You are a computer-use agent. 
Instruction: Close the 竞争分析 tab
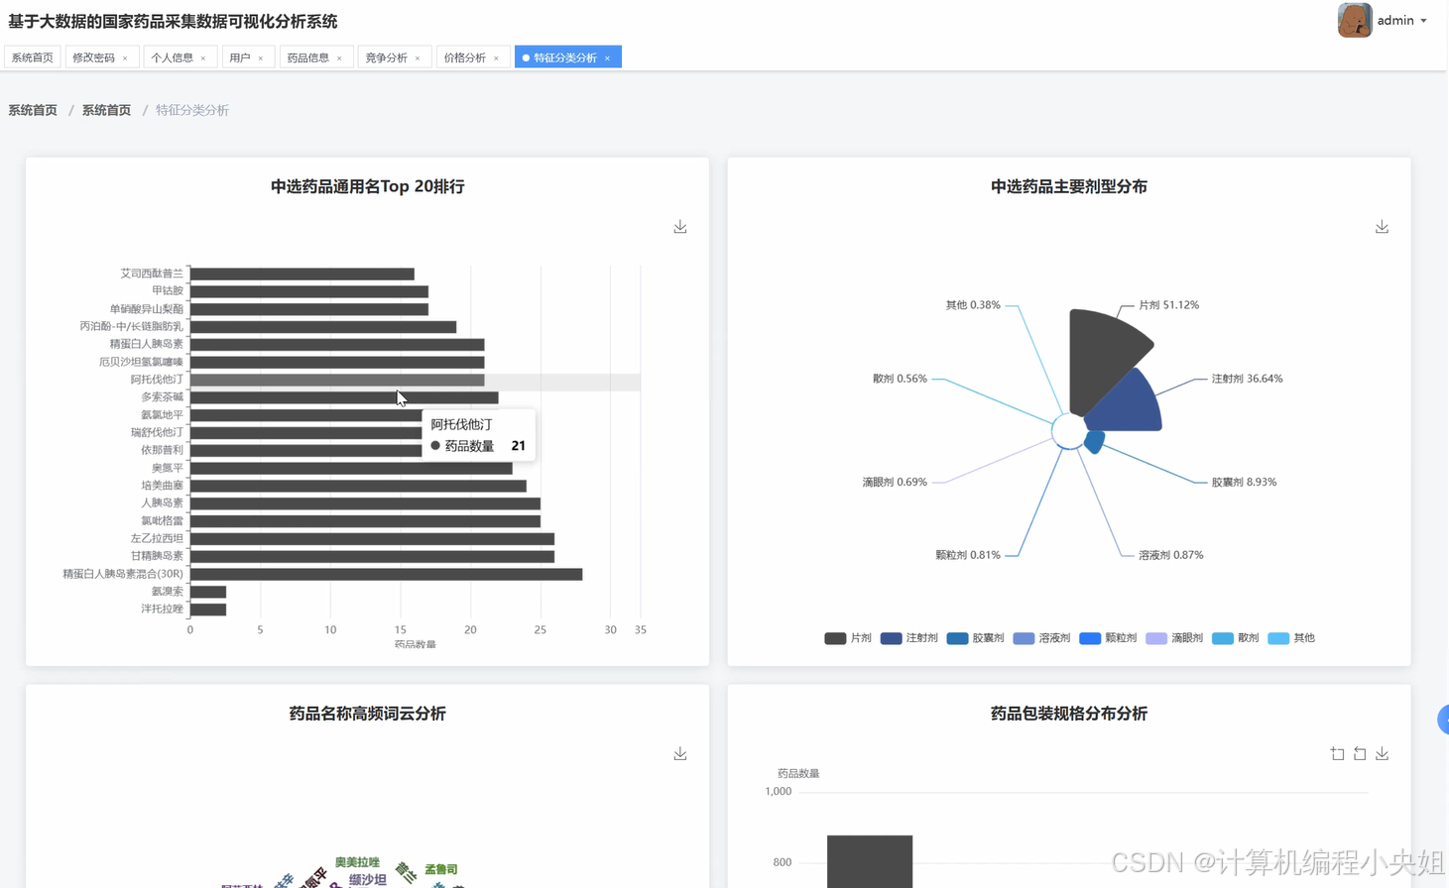(418, 58)
